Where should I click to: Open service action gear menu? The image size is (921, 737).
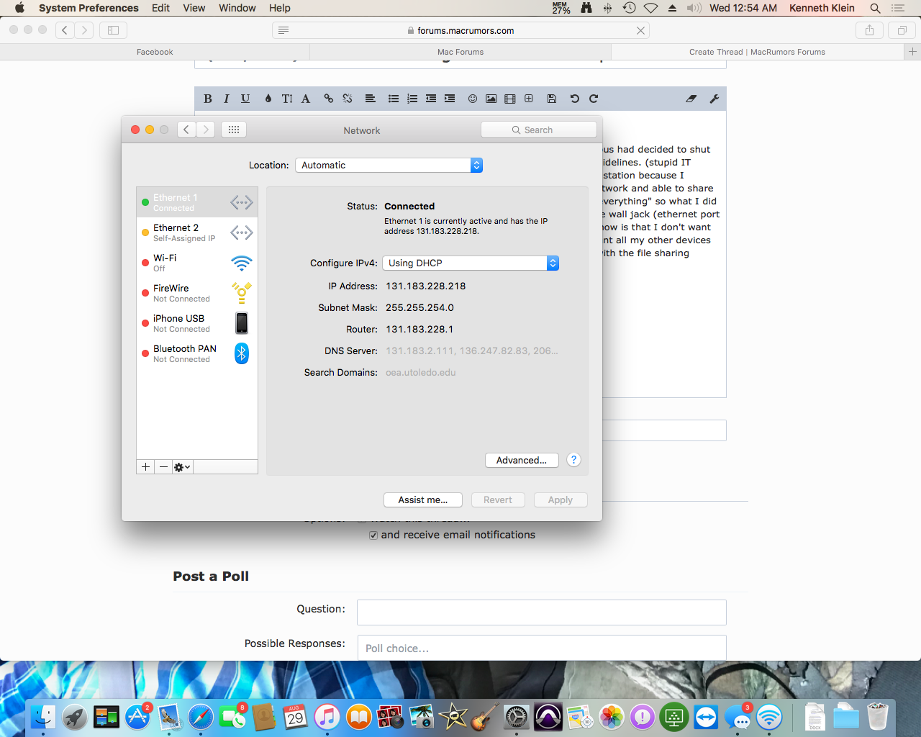(x=182, y=467)
